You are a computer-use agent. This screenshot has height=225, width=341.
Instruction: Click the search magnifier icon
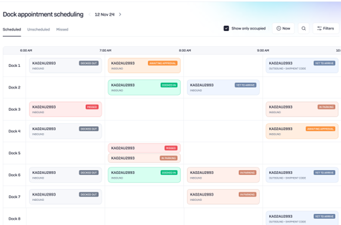click(x=303, y=28)
